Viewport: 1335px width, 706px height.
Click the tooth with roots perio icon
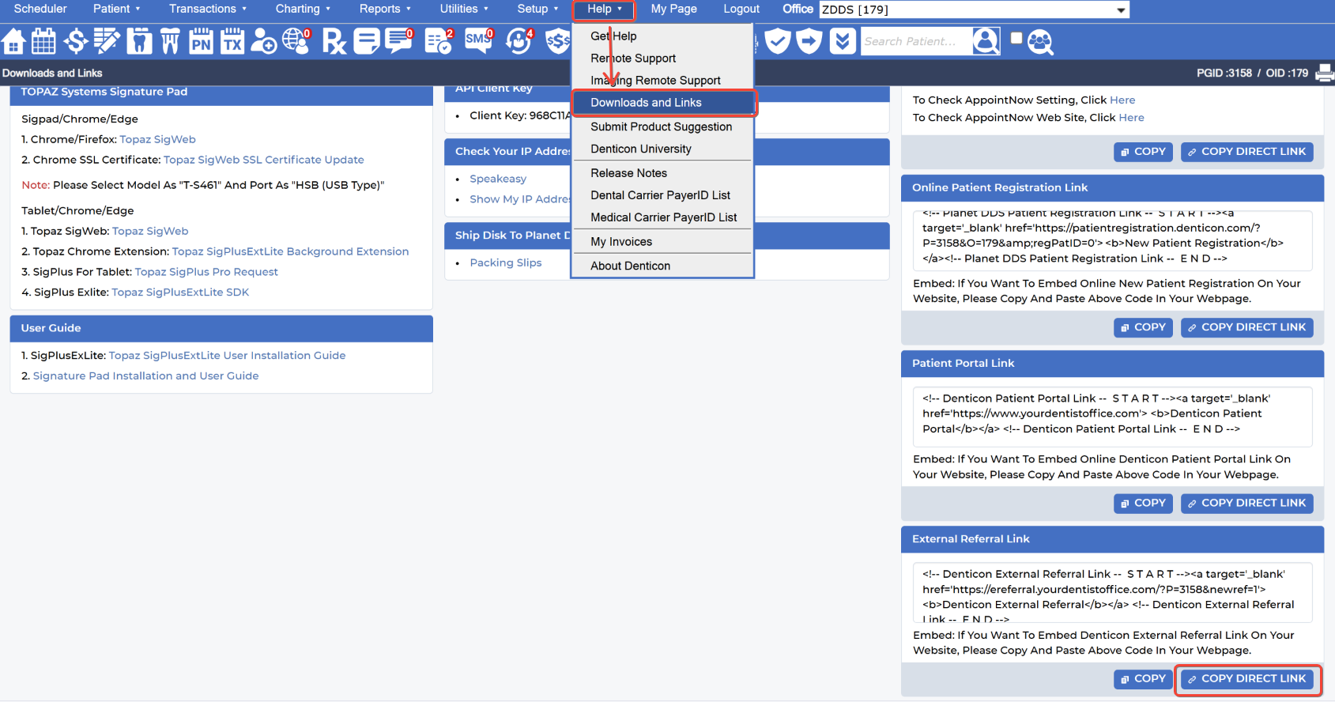tap(170, 40)
